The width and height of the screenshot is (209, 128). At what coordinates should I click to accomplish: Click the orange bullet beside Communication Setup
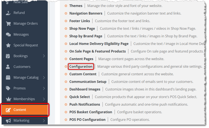coord(66,82)
